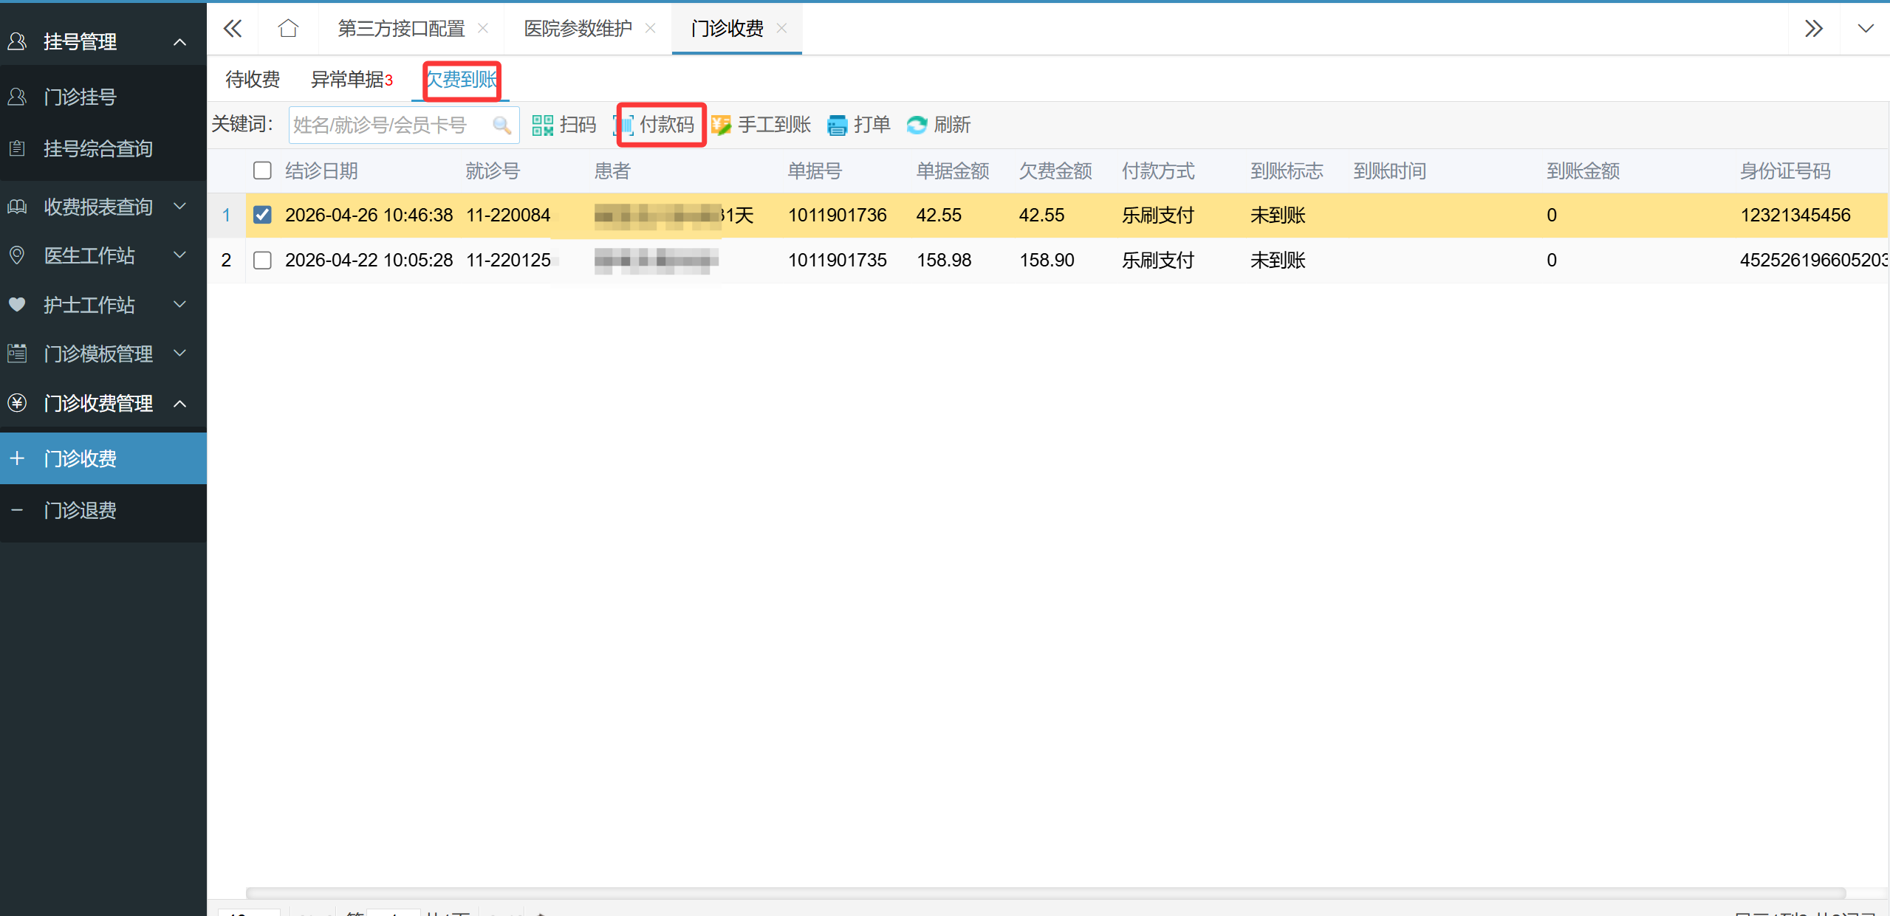This screenshot has width=1890, height=916.
Task: Check the second row checkbox
Action: point(262,261)
